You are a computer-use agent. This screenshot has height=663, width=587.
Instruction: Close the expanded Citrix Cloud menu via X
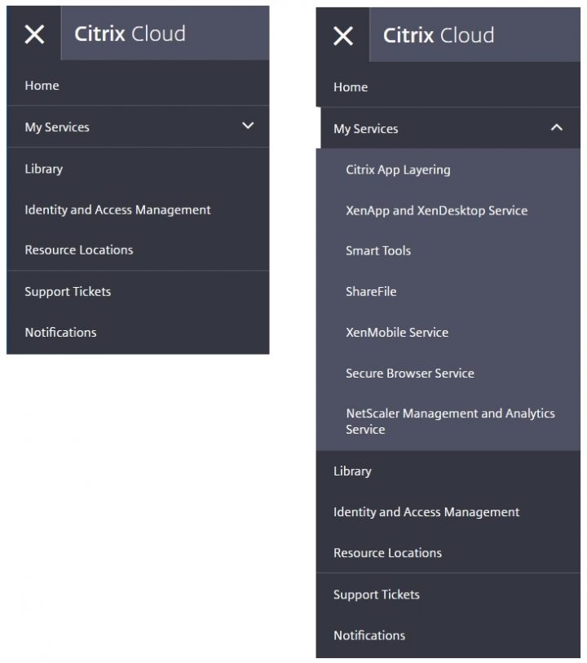(x=343, y=36)
